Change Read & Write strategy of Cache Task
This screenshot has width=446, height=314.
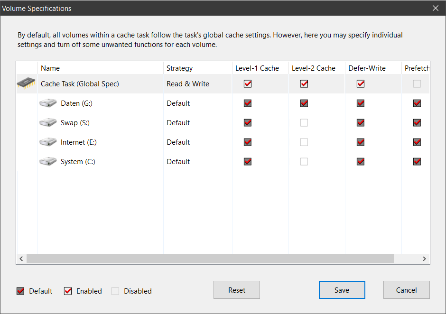(188, 83)
